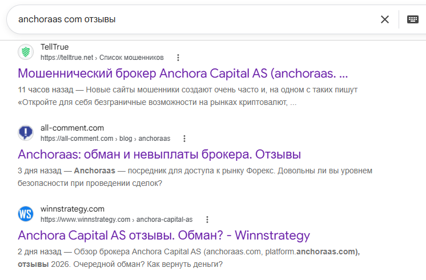Open 'Мошеннический брокер Anchora Capital AS' result
Image resolution: width=426 pixels, height=280 pixels.
coord(183,73)
